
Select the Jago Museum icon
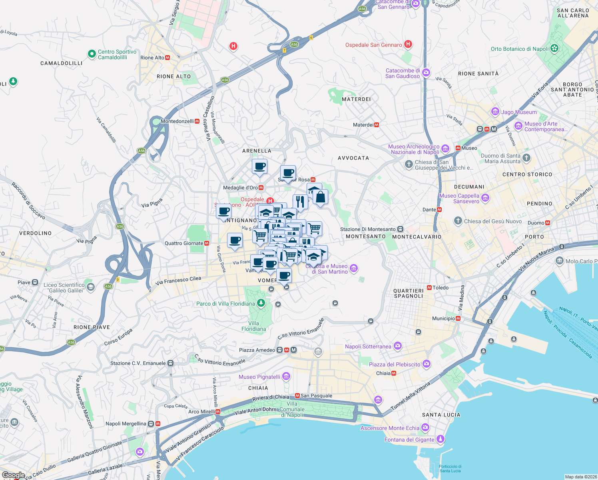[495, 111]
